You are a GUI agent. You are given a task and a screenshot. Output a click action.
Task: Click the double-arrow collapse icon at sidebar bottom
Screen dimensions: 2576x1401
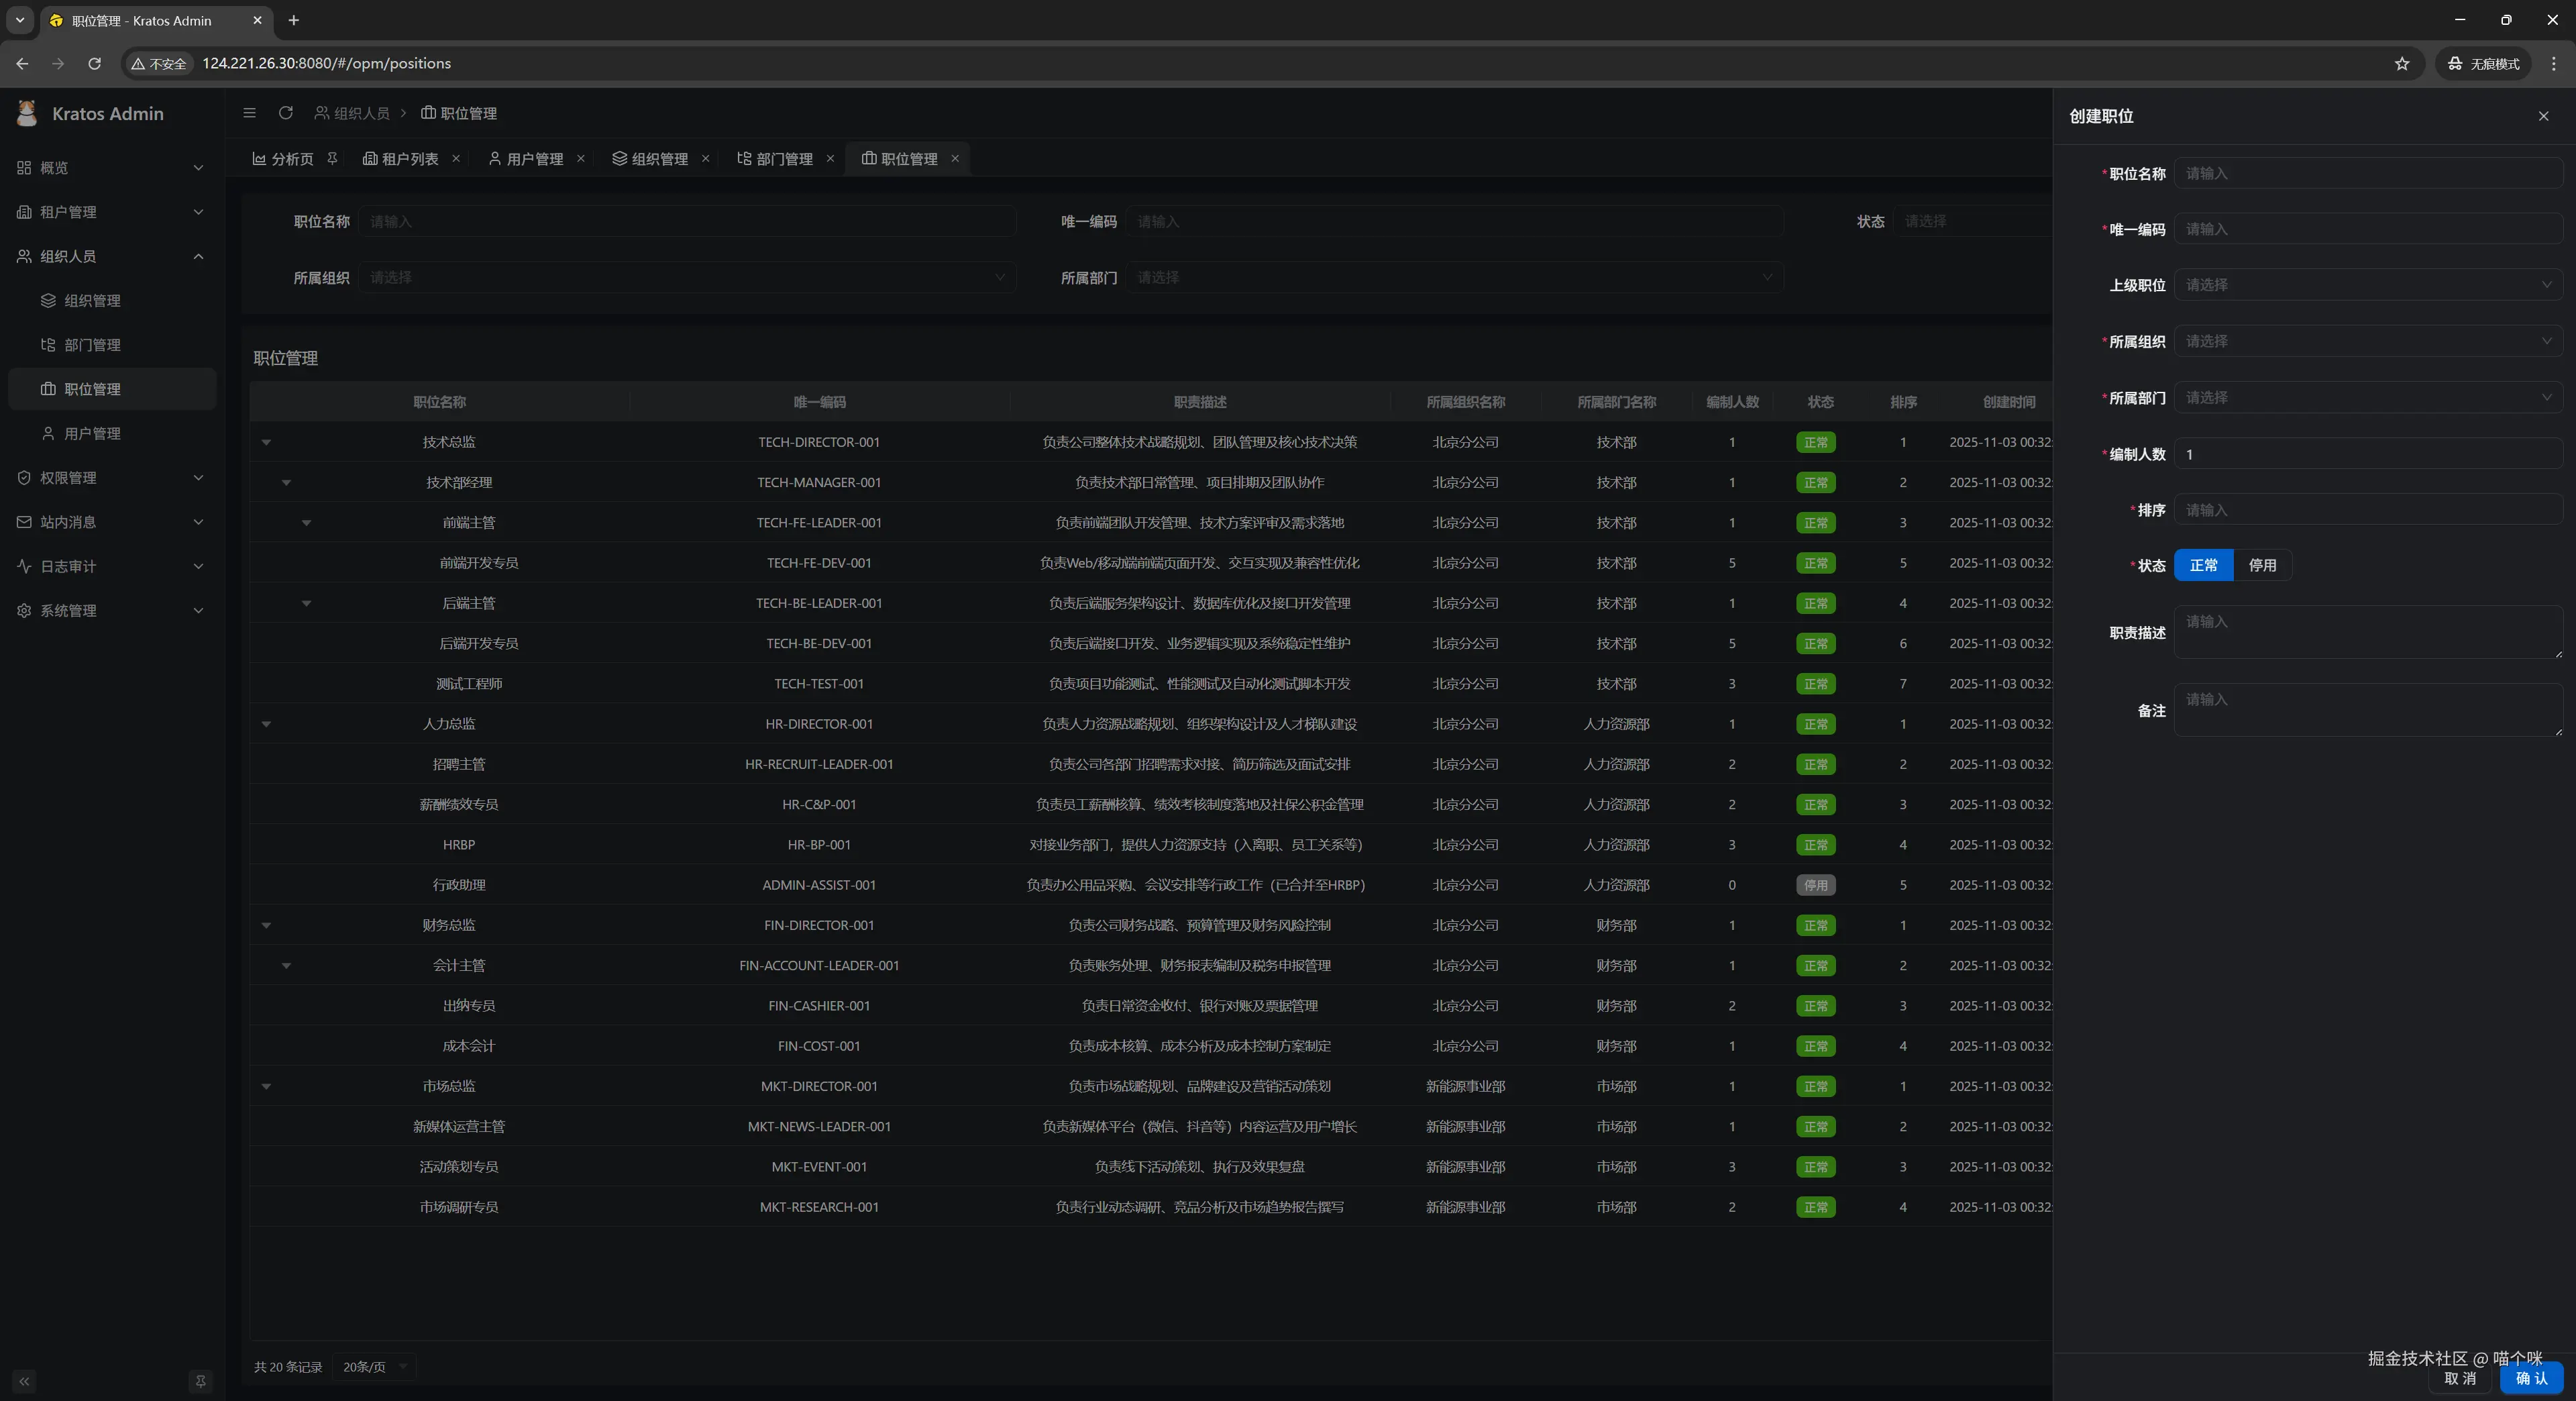24,1381
